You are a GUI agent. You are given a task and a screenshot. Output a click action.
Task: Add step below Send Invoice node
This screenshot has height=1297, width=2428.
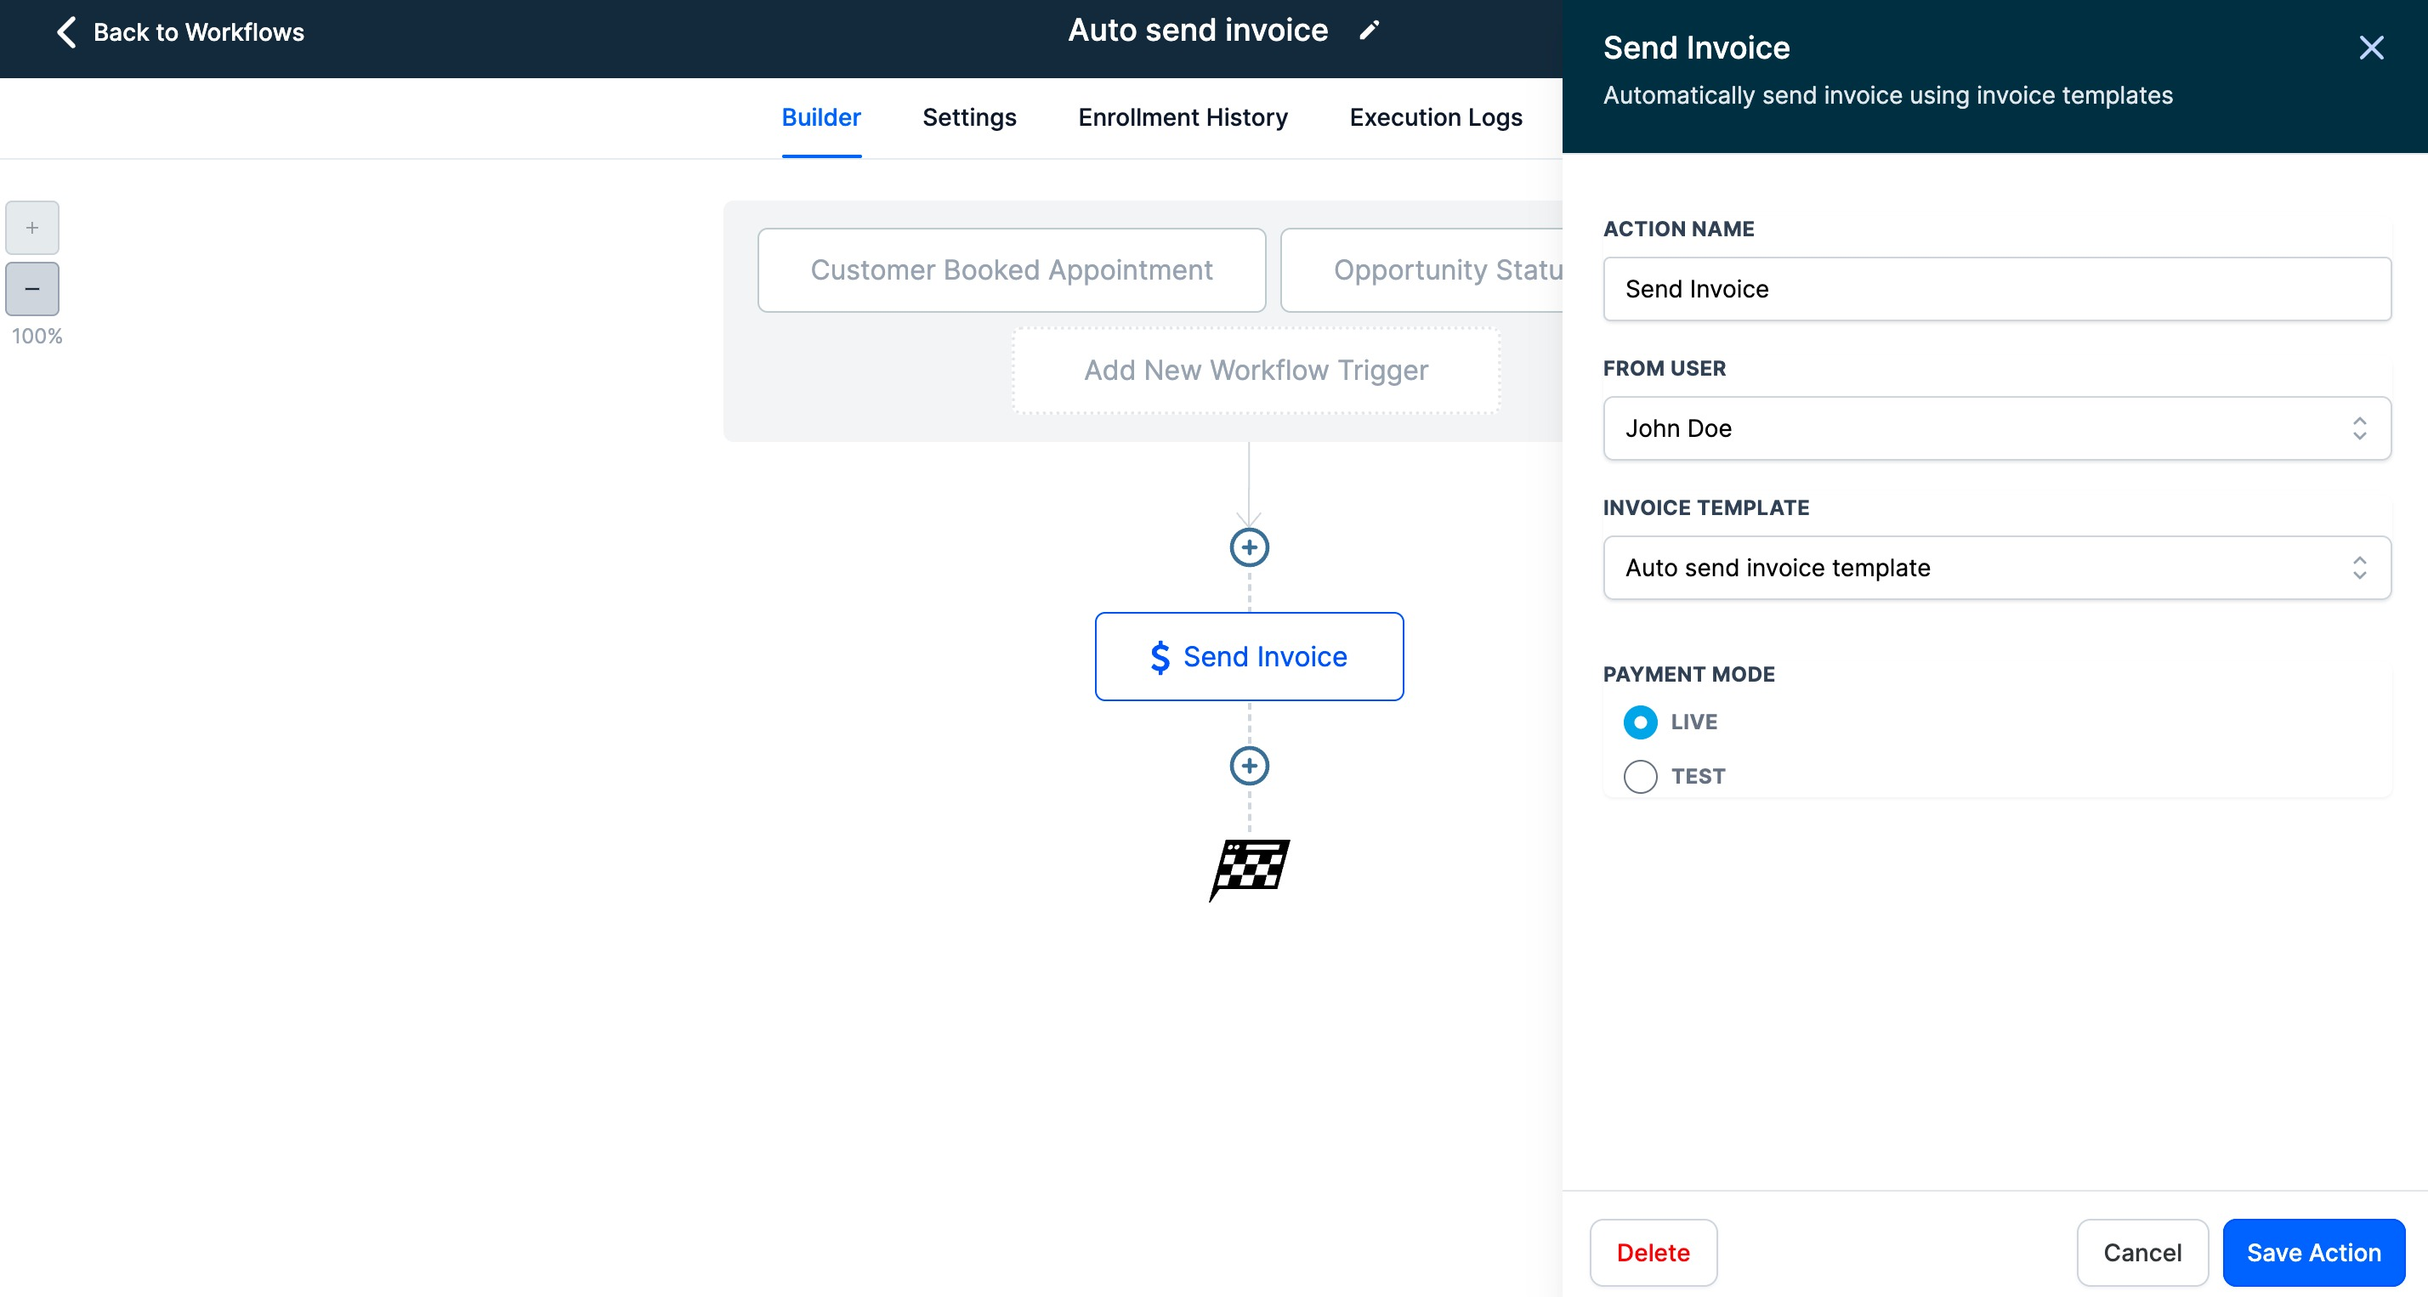coord(1249,766)
